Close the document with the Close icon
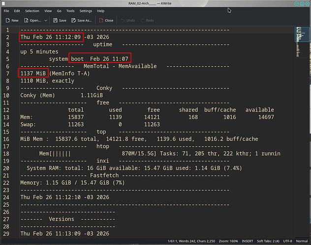311x245 pixels. click(x=101, y=21)
